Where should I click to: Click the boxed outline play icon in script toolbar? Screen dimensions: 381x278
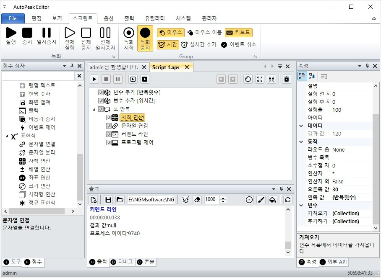tap(133, 79)
